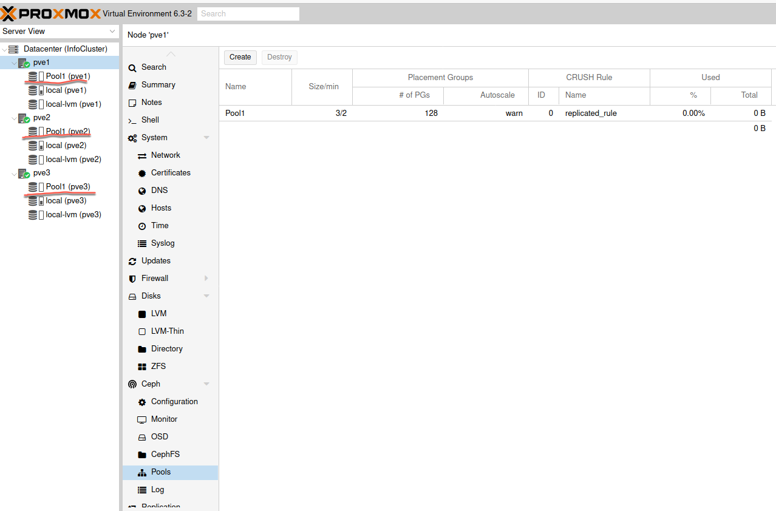
Task: Click the Certificates badge icon
Action: coord(142,173)
